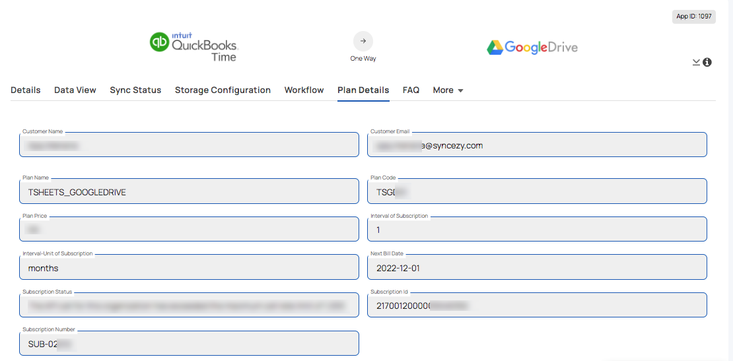Select the Workflow tab
Viewport: 733px width, 361px height.
pyautogui.click(x=304, y=90)
